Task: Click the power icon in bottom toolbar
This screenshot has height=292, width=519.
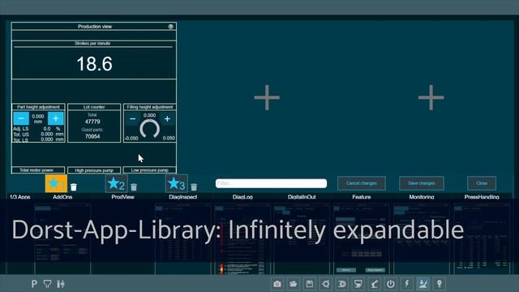Action: pyautogui.click(x=391, y=284)
